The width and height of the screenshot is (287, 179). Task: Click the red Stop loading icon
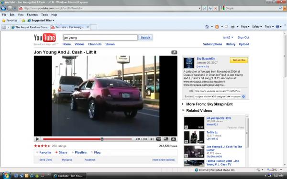click(216, 8)
